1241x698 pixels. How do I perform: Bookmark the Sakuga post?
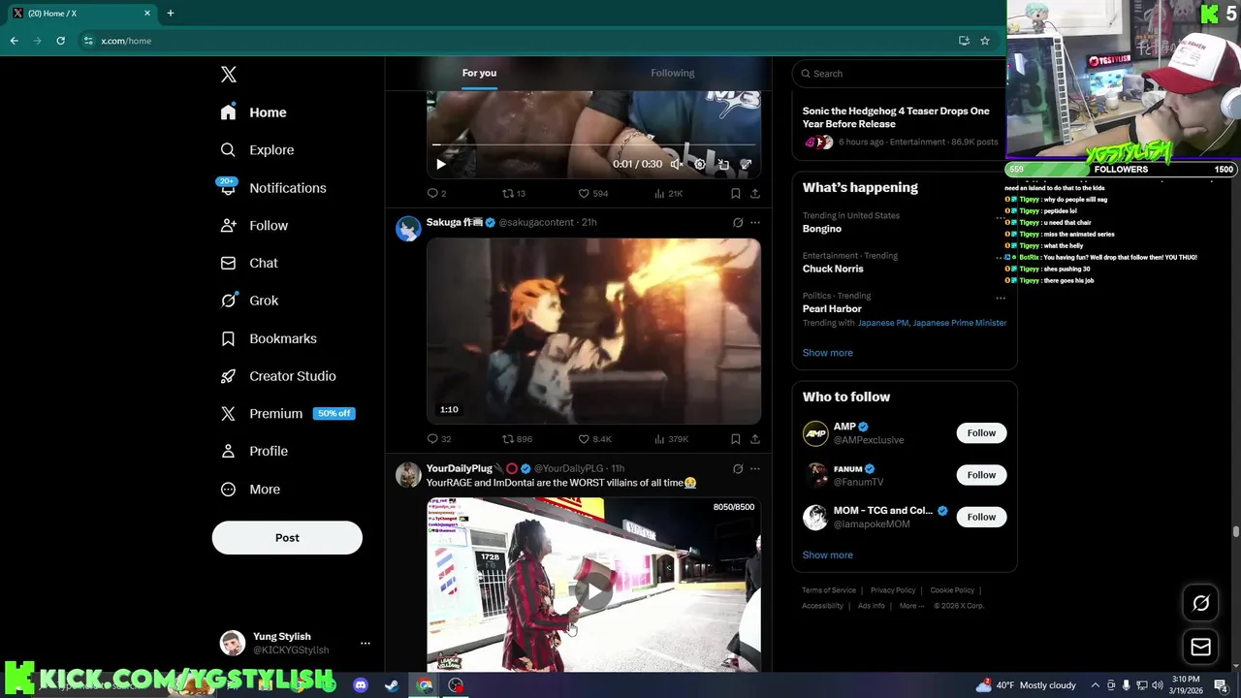(x=736, y=438)
